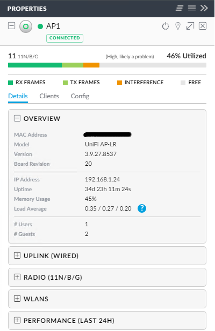Select the compact list view icon in header
The image size is (215, 331).
click(180, 8)
